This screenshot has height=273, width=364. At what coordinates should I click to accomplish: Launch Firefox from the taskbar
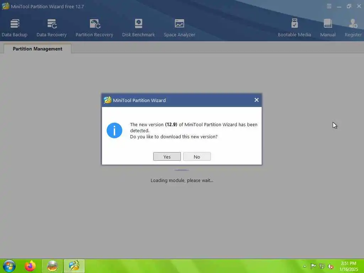30,266
